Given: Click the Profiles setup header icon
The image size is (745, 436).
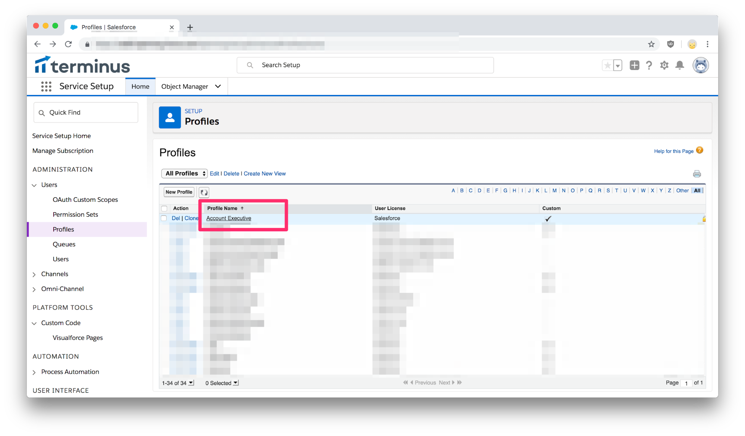Looking at the screenshot, I should (x=170, y=117).
